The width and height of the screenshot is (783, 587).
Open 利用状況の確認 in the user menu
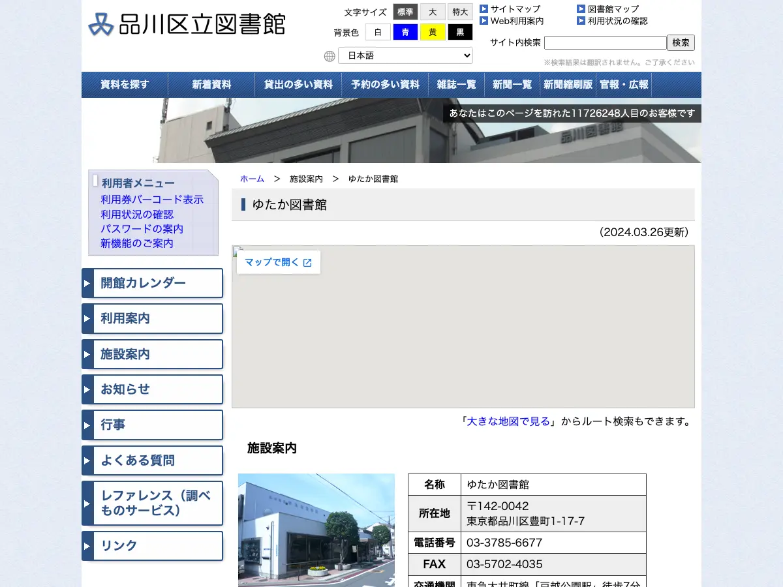137,215
